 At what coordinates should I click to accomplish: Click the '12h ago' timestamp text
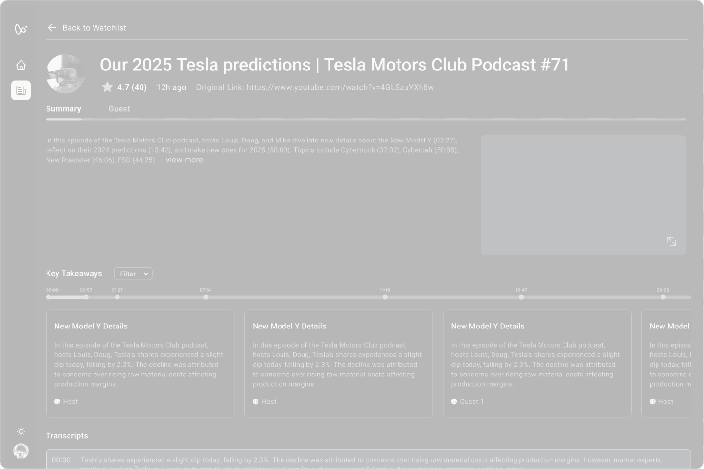(x=171, y=87)
